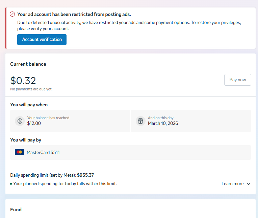Click the green spending status dot
This screenshot has height=218, width=258.
11,184
